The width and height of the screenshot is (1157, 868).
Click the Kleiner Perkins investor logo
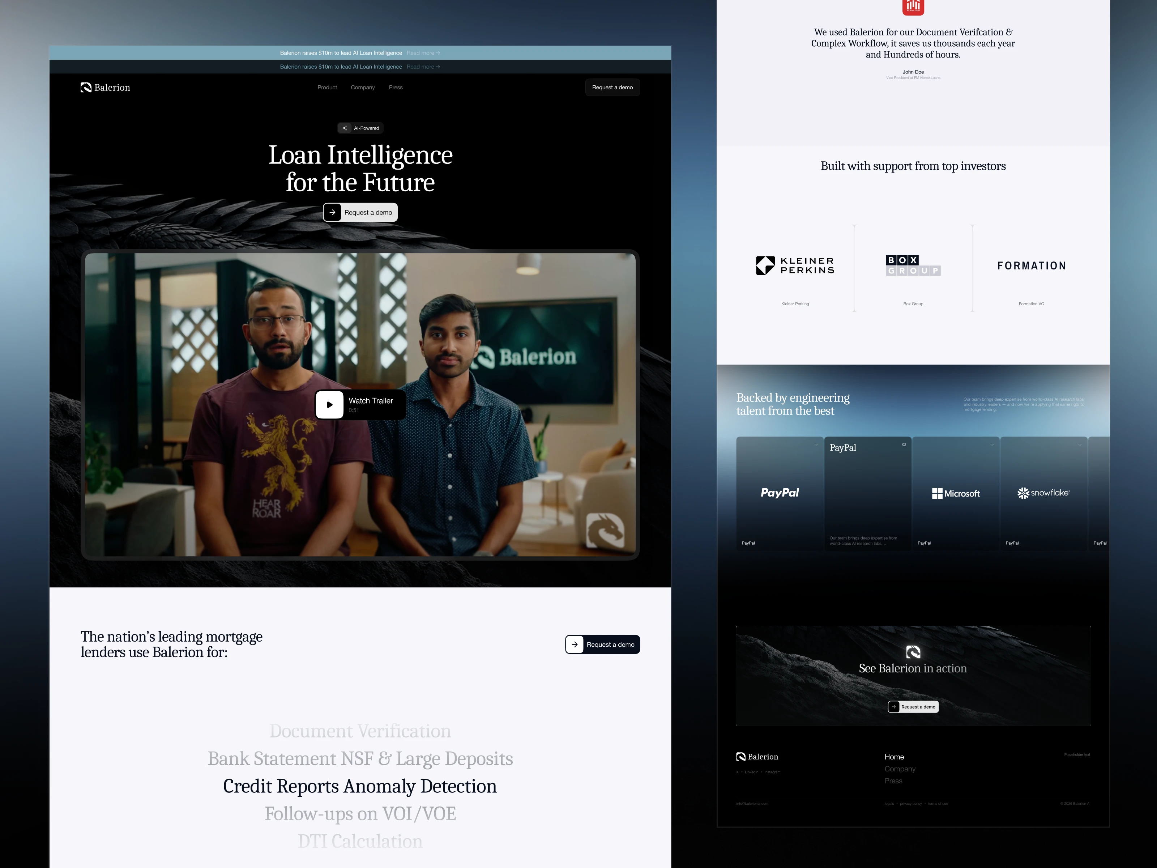click(x=794, y=265)
